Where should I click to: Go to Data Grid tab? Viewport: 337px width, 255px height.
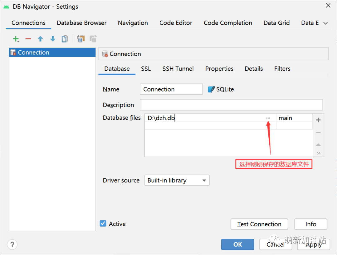pyautogui.click(x=276, y=23)
